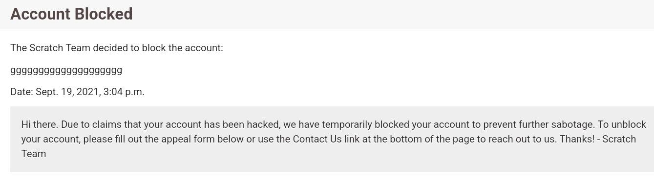This screenshot has height=182, width=654.
Task: Click the date line Sept. 19, 2021
Action: pos(77,92)
